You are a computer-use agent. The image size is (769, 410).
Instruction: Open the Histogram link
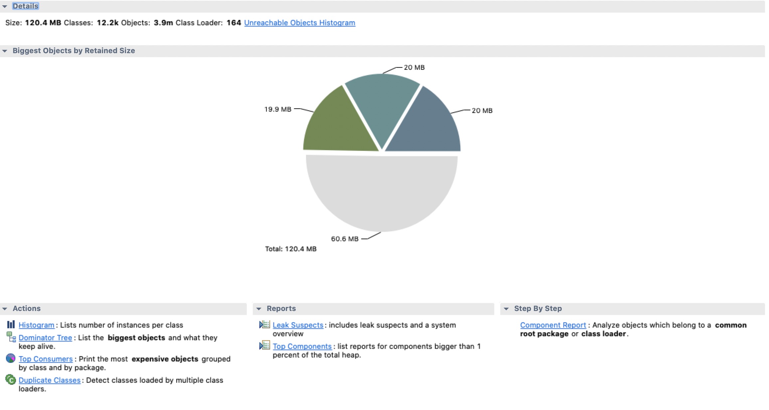point(36,325)
